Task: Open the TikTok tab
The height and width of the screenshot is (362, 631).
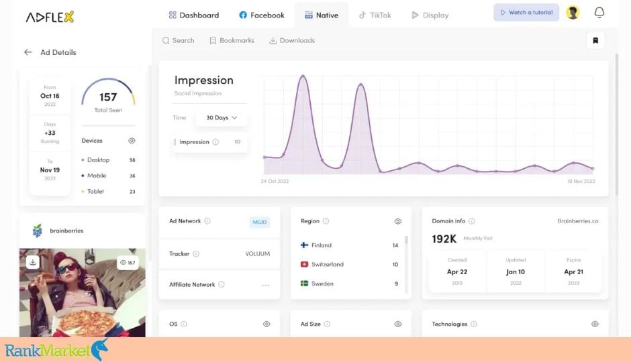Action: pyautogui.click(x=375, y=15)
